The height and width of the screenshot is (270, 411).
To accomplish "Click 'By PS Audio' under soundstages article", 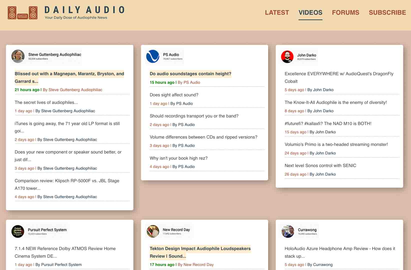I will click(x=189, y=82).
